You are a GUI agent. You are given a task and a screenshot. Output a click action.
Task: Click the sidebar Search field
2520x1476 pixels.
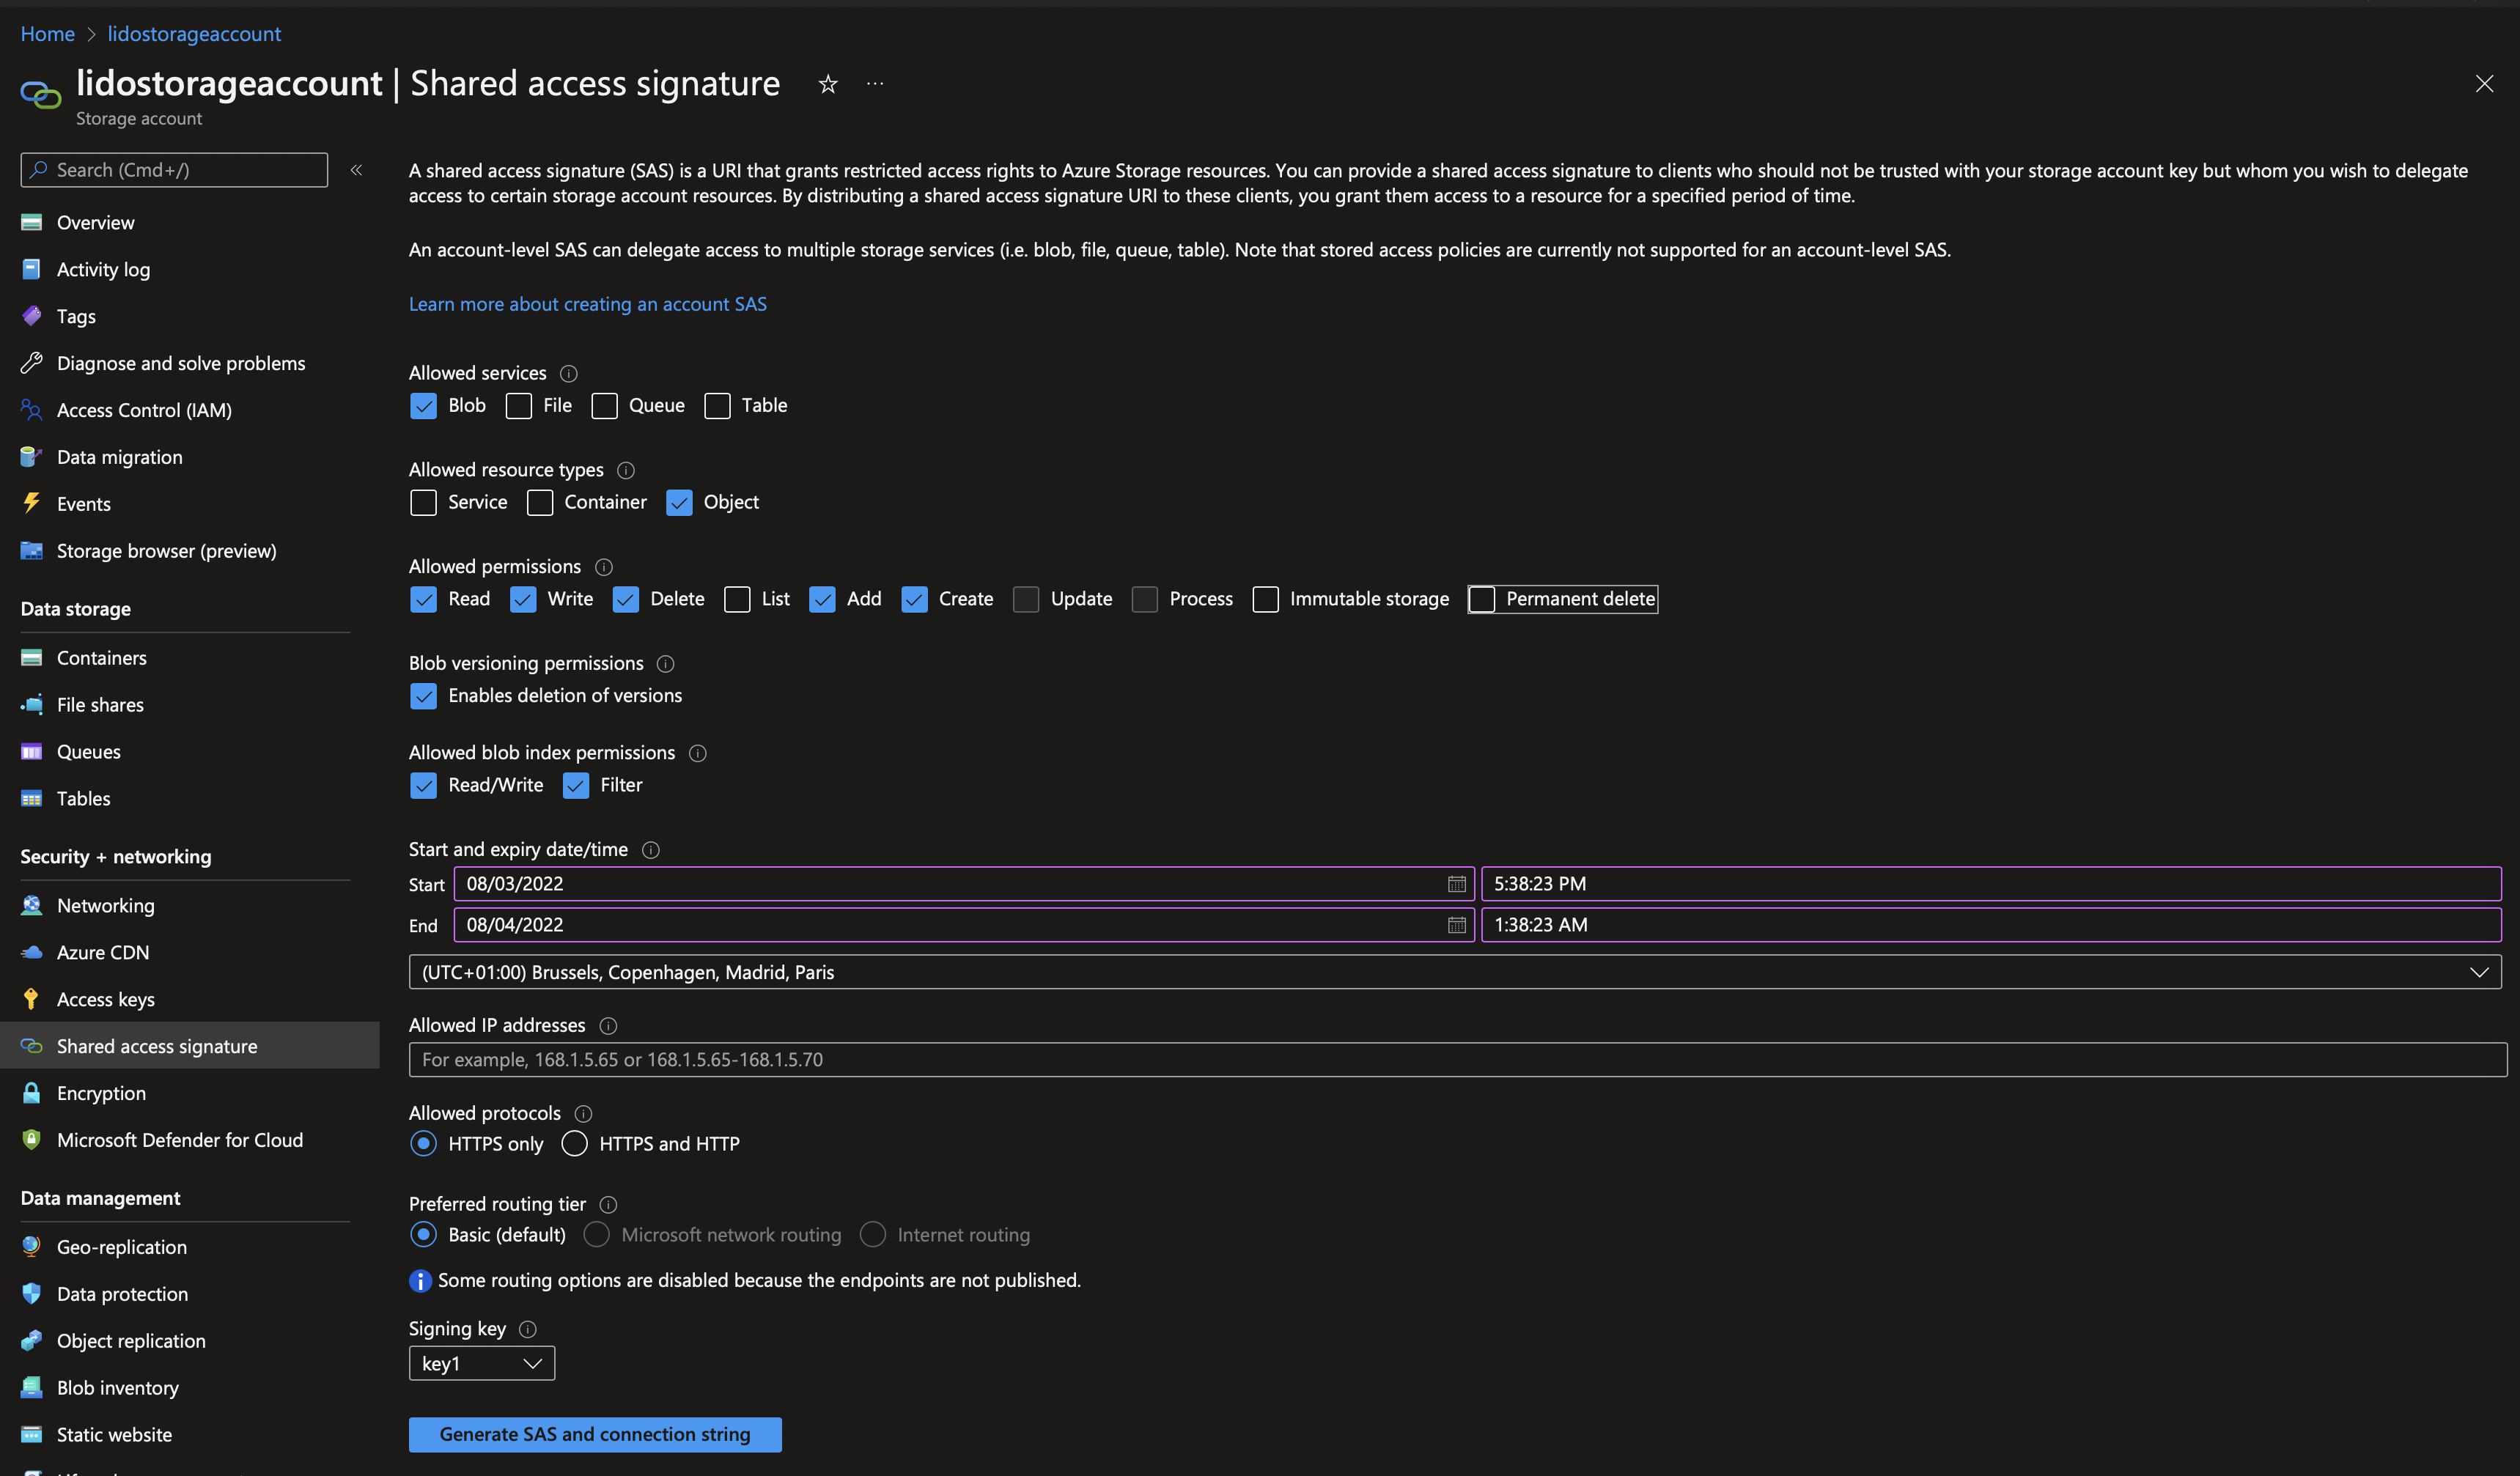pos(174,170)
